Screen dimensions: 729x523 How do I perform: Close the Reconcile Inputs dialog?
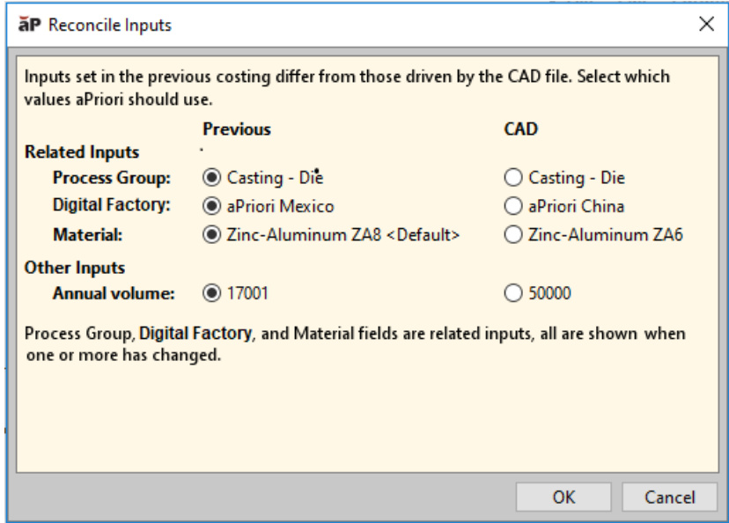[x=705, y=25]
